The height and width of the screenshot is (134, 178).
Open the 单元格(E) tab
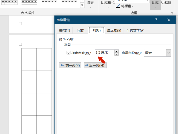114,31
